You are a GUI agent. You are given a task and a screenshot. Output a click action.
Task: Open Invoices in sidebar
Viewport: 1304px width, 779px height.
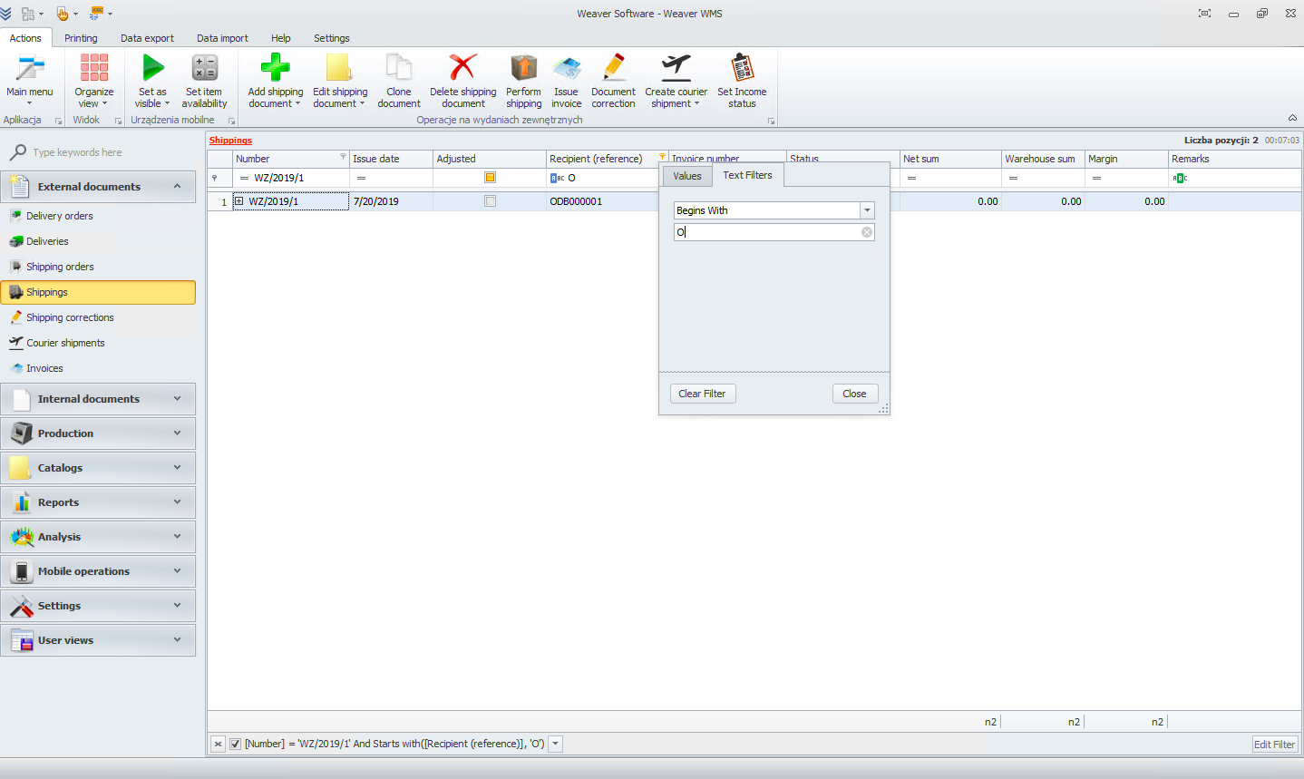(x=98, y=368)
